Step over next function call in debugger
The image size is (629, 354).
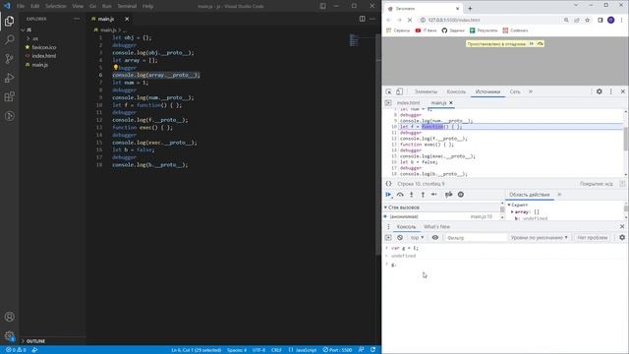(400, 195)
